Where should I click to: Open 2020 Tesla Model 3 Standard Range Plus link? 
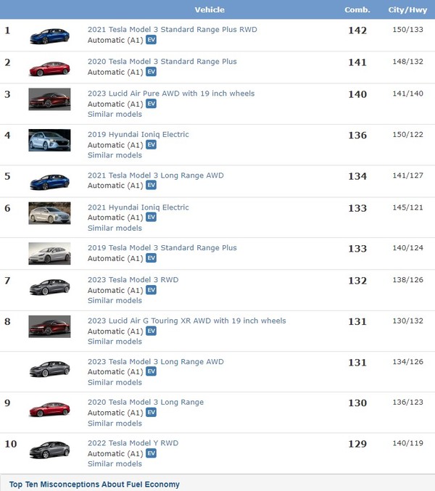click(162, 62)
